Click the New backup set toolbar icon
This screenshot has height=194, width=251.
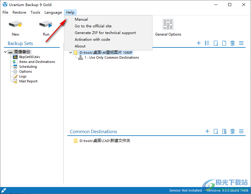[15, 24]
